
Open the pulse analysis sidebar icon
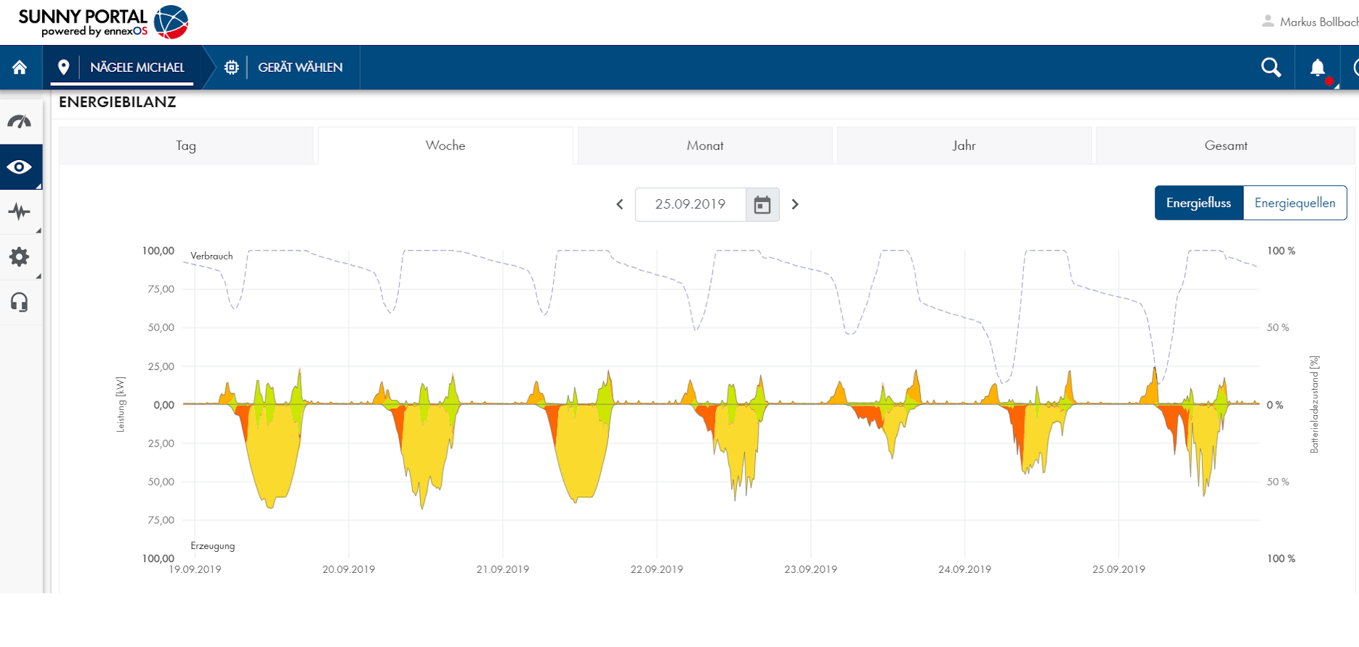click(20, 212)
